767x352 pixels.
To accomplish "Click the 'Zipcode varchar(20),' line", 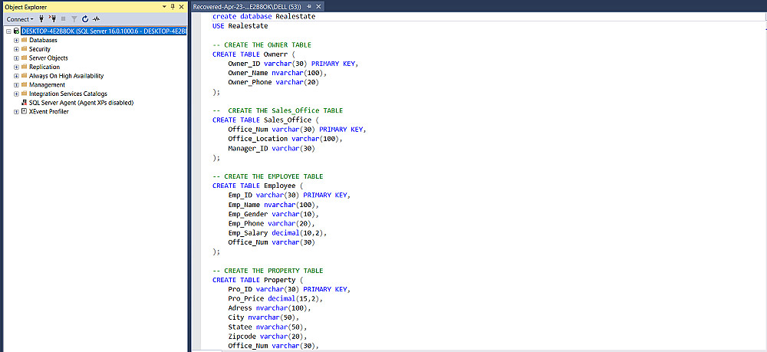I will pos(268,337).
